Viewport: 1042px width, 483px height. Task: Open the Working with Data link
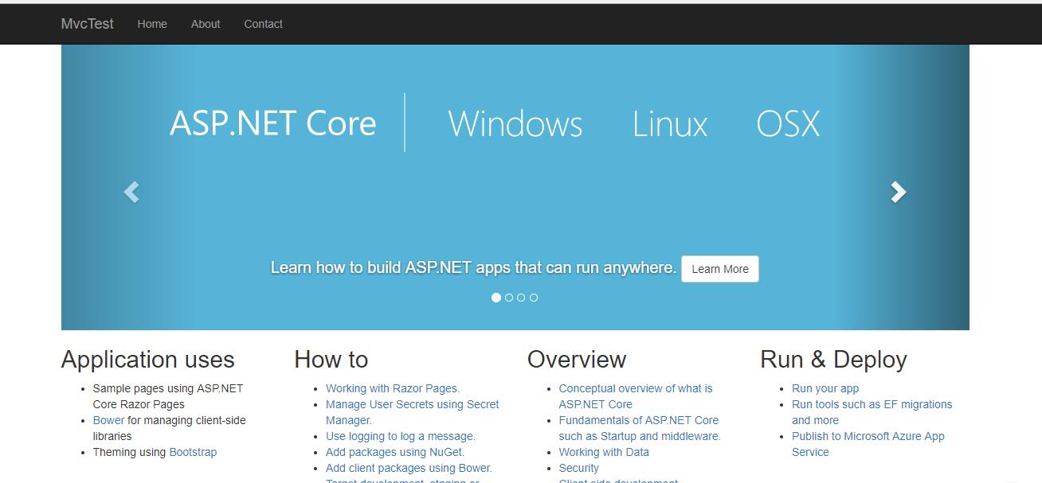coord(603,452)
